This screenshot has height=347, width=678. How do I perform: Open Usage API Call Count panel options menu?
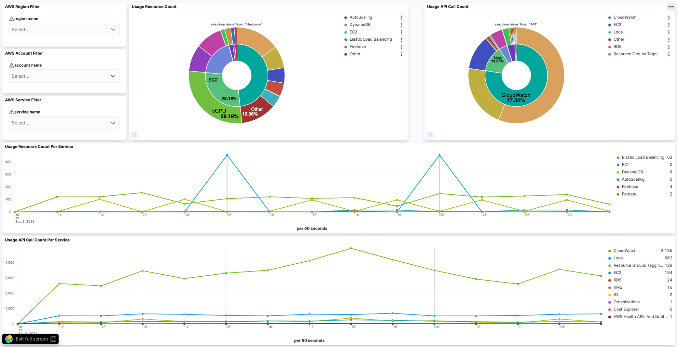pyautogui.click(x=671, y=6)
